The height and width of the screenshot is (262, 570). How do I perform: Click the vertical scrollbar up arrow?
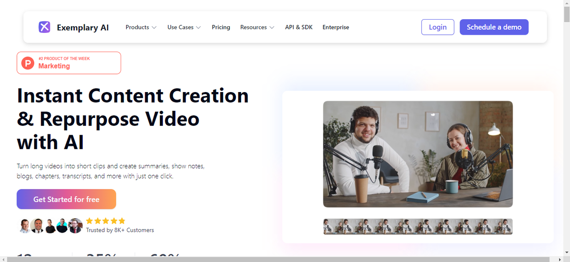click(566, 3)
